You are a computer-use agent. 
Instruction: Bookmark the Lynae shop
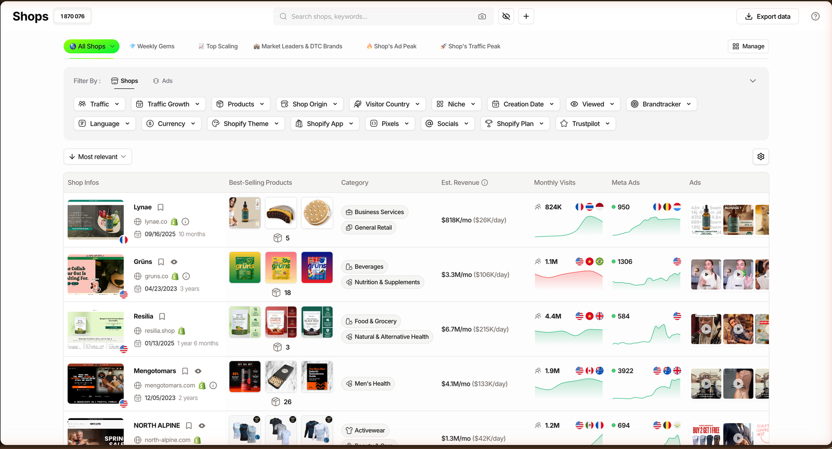pyautogui.click(x=161, y=207)
